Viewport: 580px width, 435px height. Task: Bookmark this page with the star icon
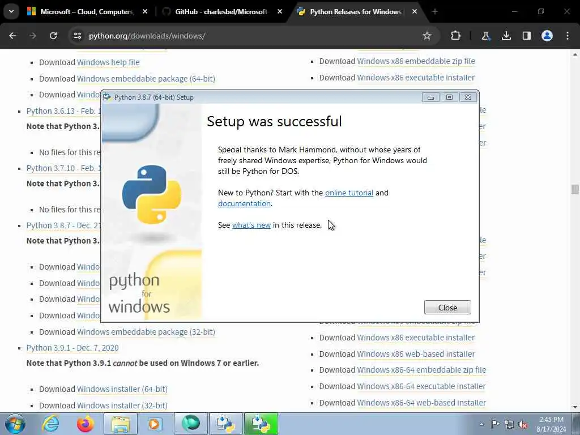pos(427,36)
